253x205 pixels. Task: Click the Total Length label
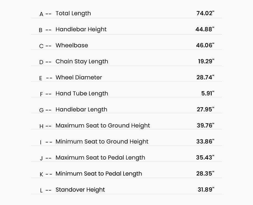(x=73, y=13)
